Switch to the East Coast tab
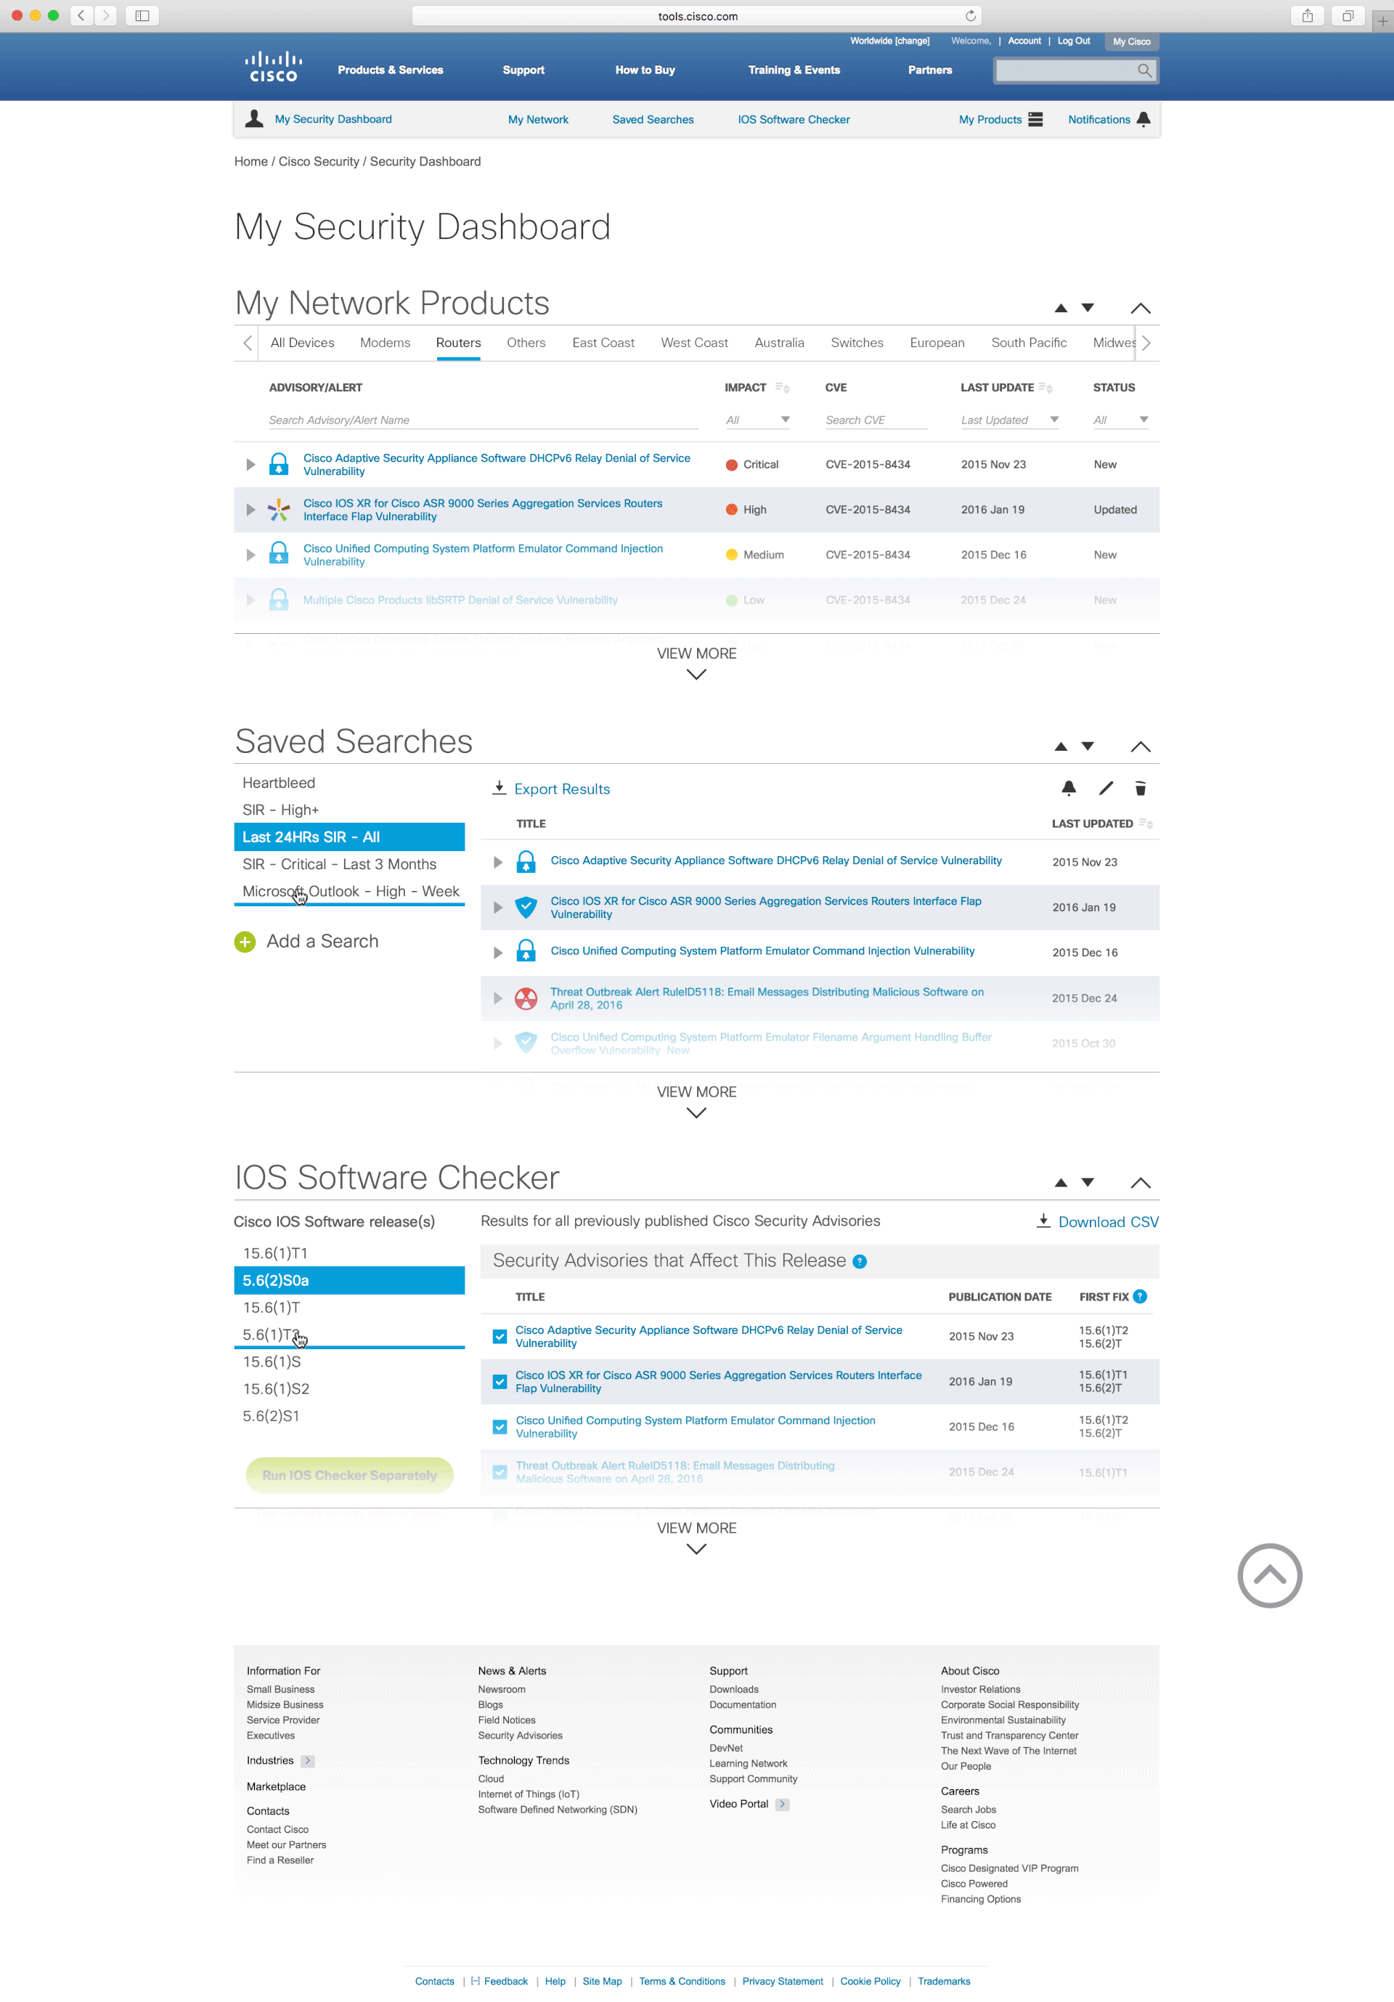Screen dimensions: 1394x2002 [x=603, y=343]
